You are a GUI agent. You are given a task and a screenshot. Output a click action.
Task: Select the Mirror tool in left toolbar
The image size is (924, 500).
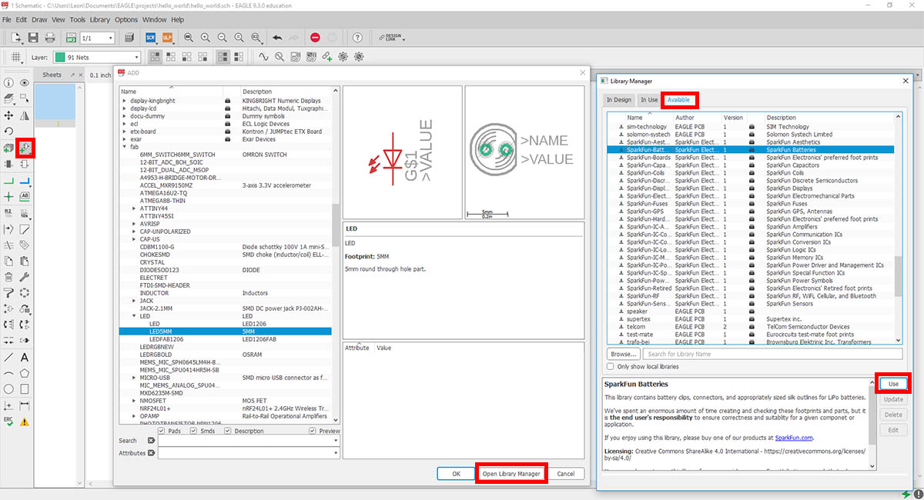[25, 115]
